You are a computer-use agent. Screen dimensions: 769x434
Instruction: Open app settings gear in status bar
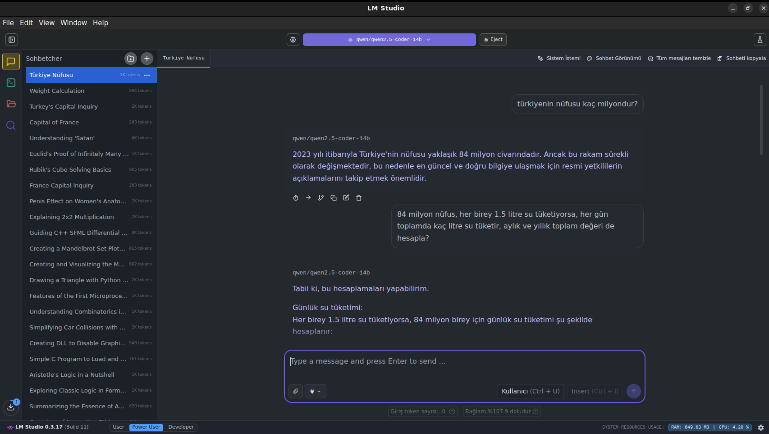tap(761, 427)
